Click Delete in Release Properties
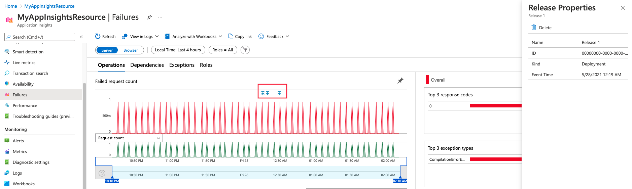This screenshot has width=632, height=189. pos(541,28)
